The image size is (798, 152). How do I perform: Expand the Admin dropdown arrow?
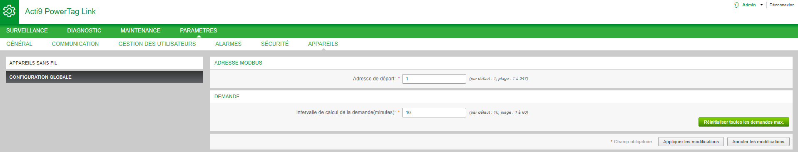pos(761,5)
